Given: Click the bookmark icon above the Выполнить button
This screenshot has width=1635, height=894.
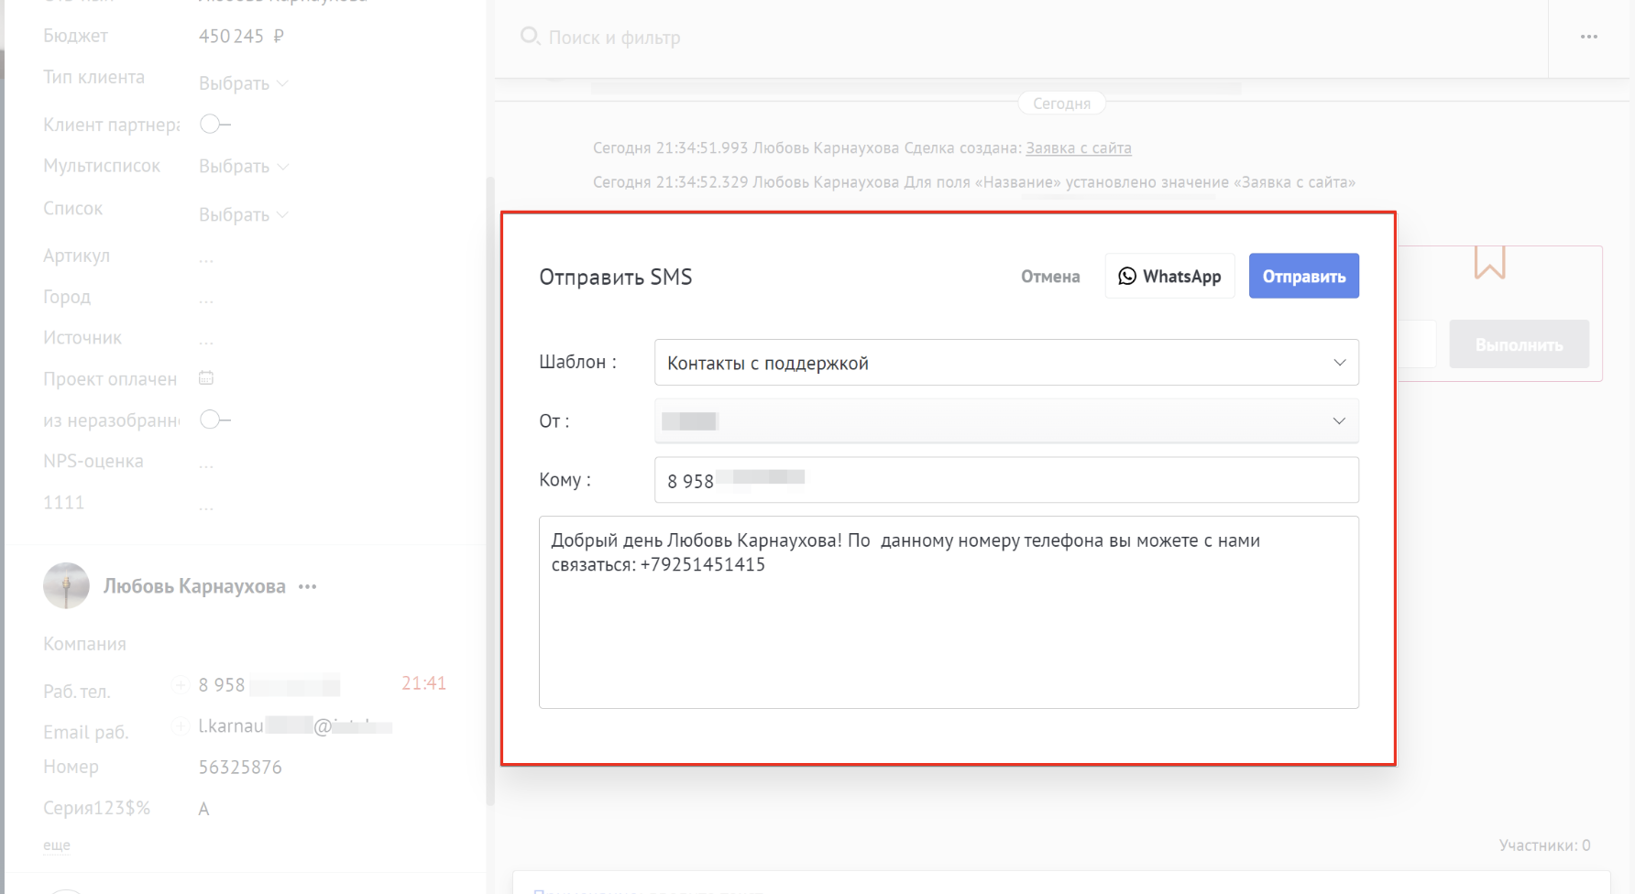Looking at the screenshot, I should (1489, 262).
